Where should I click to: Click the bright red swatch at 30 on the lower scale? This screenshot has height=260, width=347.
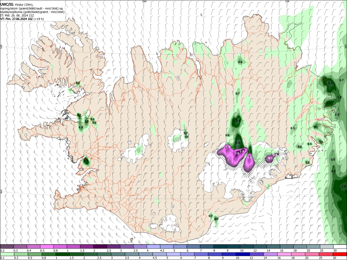(340, 254)
